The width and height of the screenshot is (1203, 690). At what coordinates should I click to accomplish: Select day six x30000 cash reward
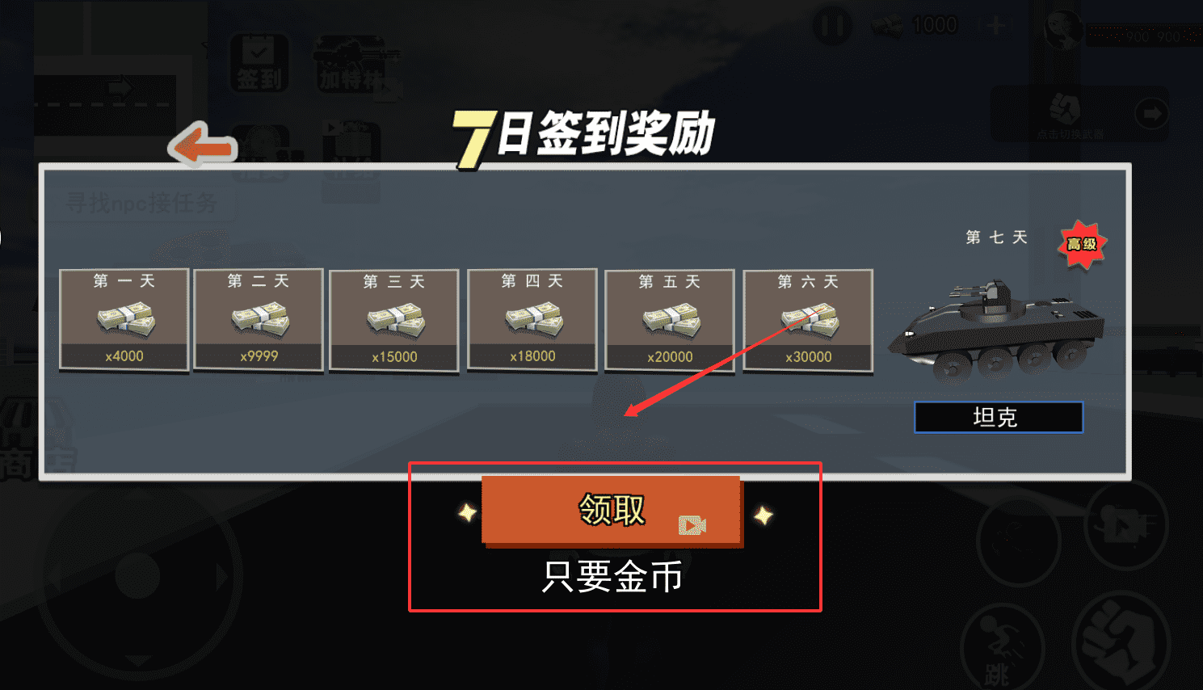click(808, 321)
